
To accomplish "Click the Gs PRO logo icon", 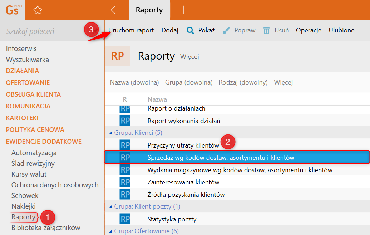I will pos(14,10).
